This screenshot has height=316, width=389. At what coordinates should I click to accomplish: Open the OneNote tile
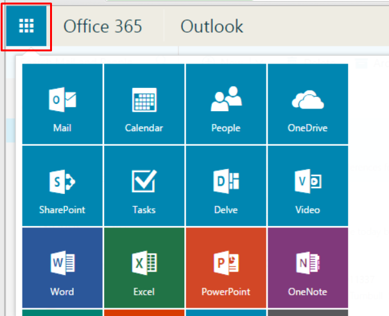point(308,268)
